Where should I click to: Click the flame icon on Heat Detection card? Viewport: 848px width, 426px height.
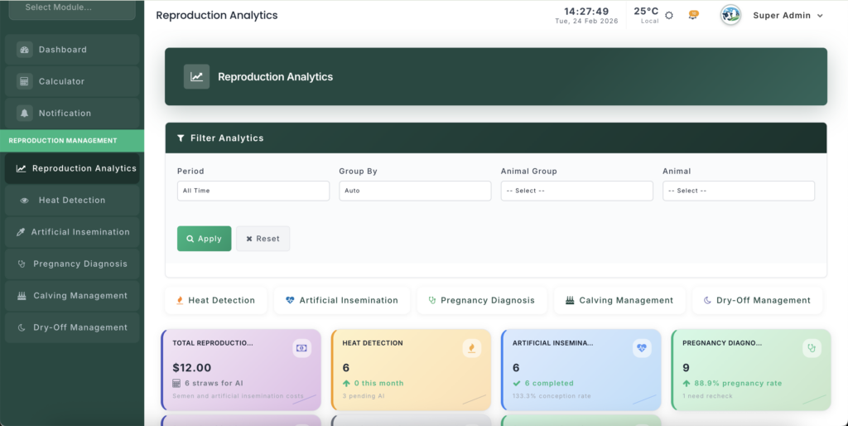tap(471, 348)
